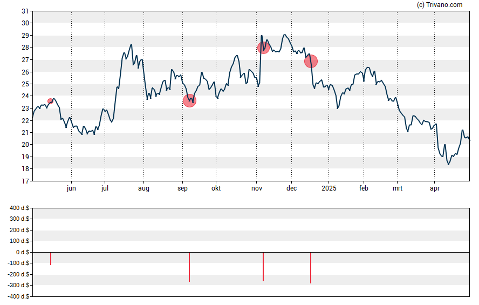The width and height of the screenshot is (479, 305).
Task: Click the red circle marker in September
Action: pos(189,100)
